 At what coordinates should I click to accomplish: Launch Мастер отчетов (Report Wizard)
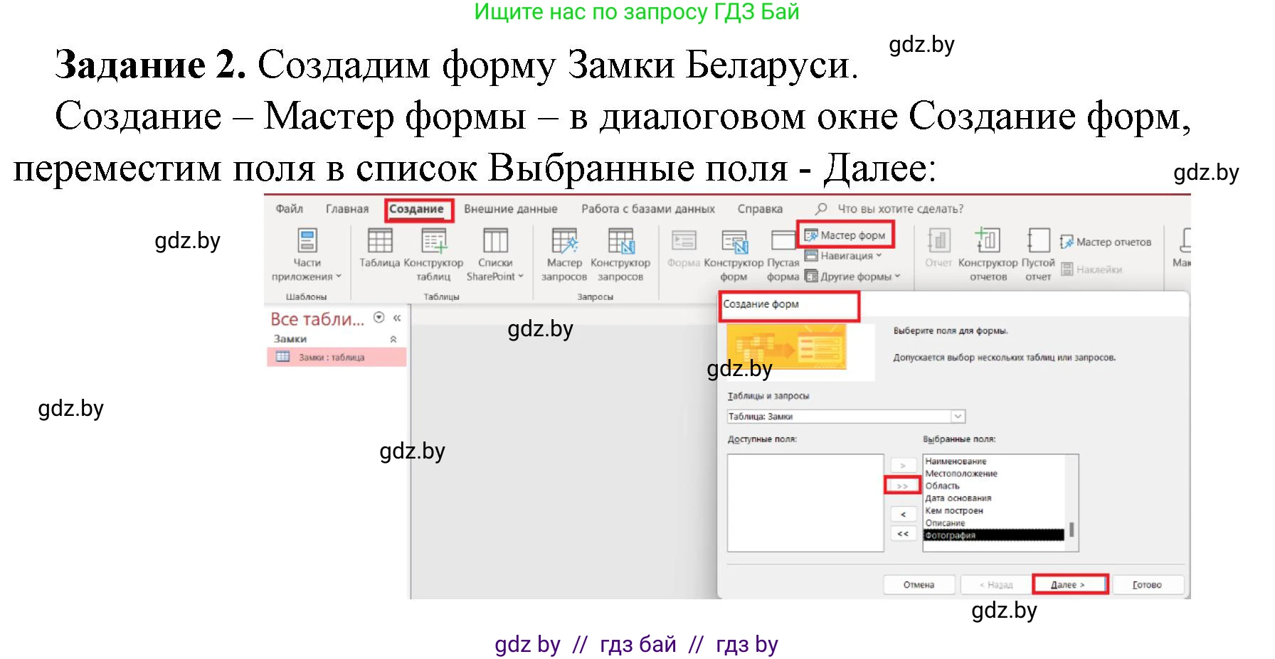pos(1107,242)
